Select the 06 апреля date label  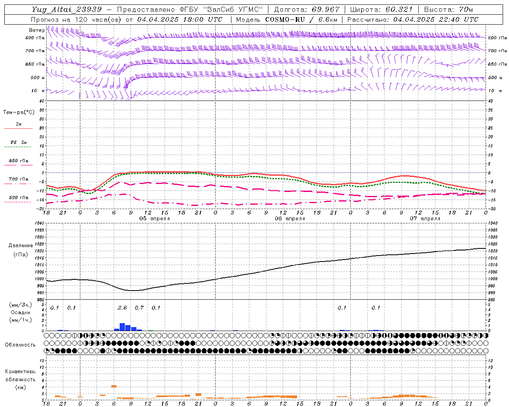(290, 219)
